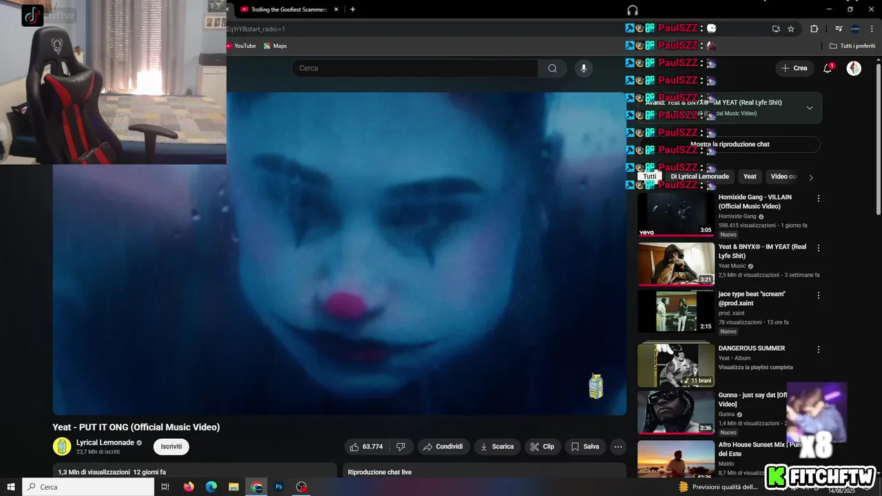Click Mostra la riproduzione chat button
Viewport: 882px width, 496px height.
click(x=730, y=145)
